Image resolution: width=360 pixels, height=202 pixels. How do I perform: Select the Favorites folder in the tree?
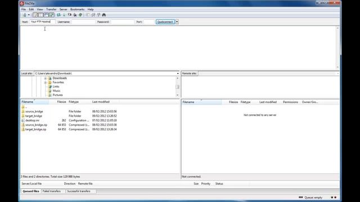[58, 82]
